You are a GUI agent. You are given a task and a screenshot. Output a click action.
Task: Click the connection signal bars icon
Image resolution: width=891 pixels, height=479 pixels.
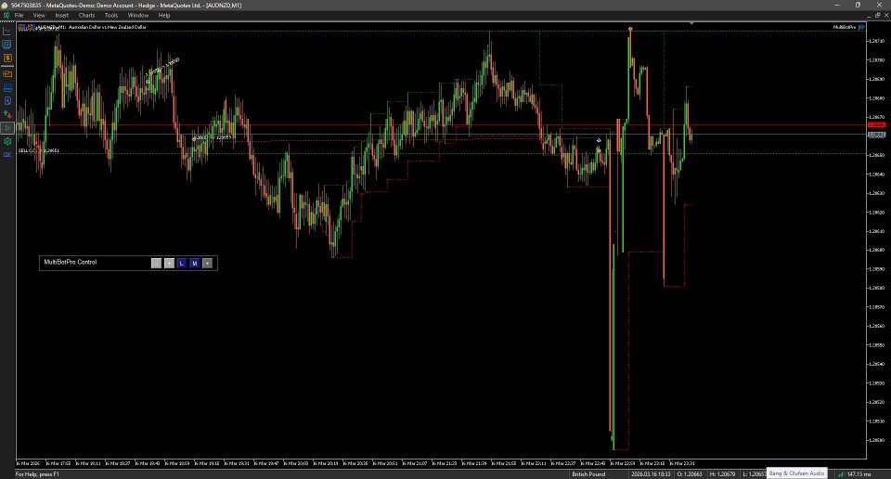coord(841,473)
